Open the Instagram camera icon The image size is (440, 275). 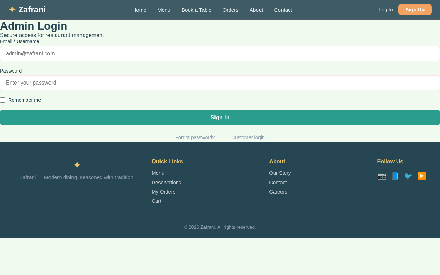coord(382,176)
